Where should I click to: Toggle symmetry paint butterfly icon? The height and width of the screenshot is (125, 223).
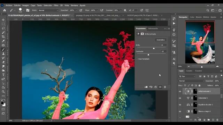point(147,10)
